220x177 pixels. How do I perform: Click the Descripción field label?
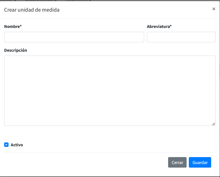click(x=16, y=50)
